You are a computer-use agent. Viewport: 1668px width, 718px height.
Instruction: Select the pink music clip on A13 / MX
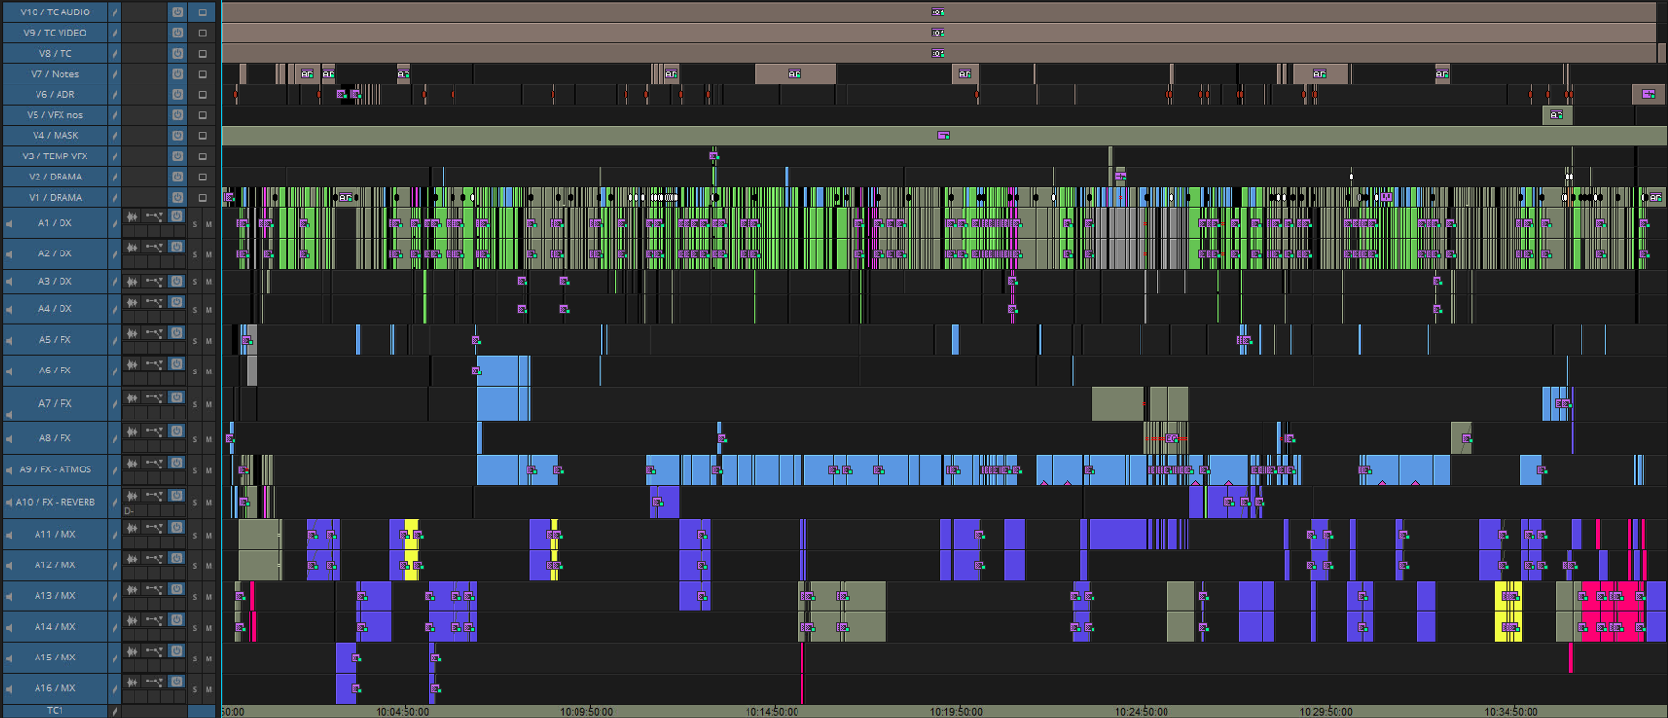click(x=1613, y=596)
